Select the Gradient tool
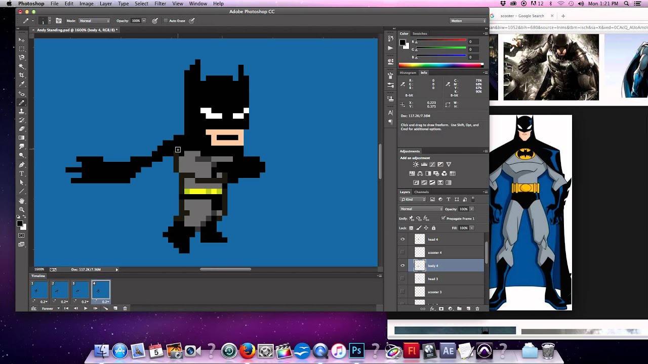 (x=22, y=138)
